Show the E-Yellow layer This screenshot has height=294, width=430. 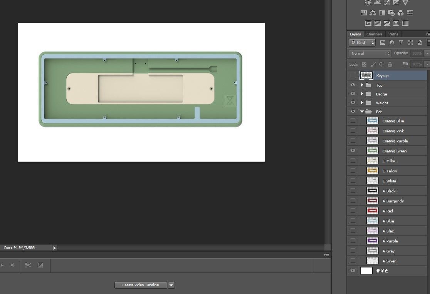353,171
